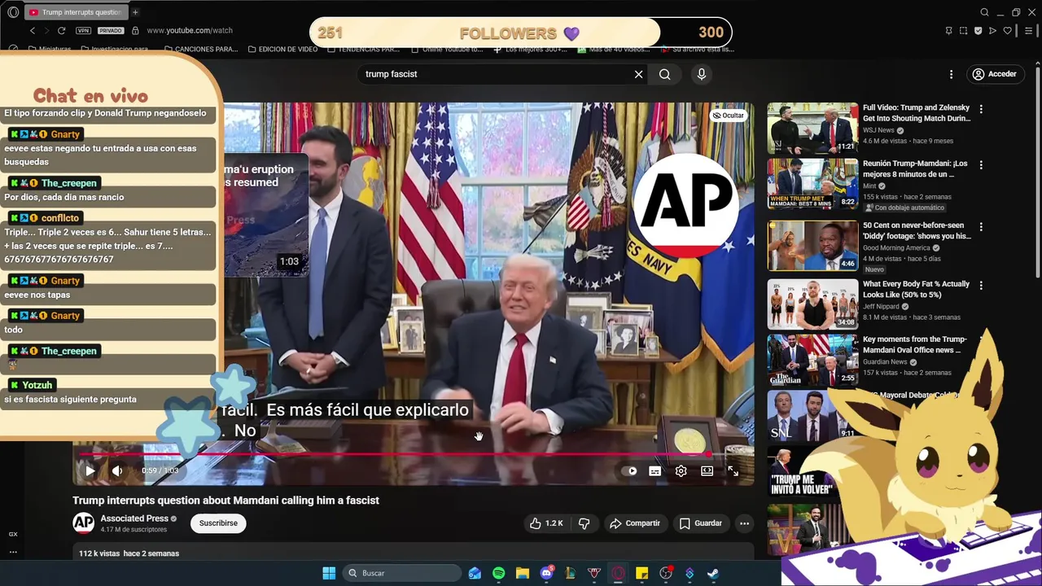The width and height of the screenshot is (1042, 586).
Task: Go fullscreen with the expand icon
Action: pyautogui.click(x=733, y=470)
